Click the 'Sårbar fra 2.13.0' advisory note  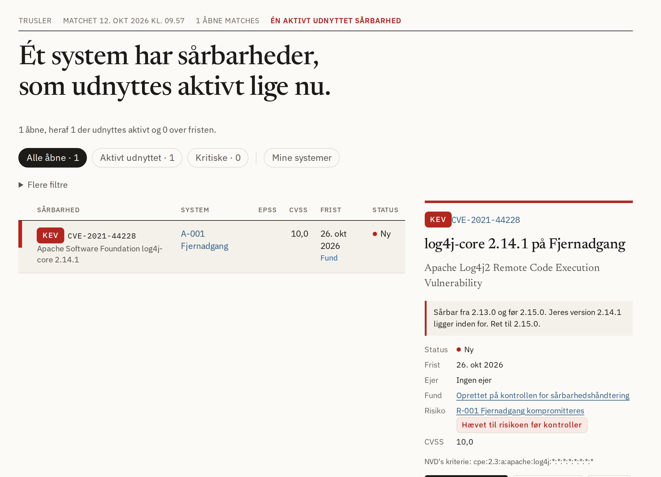tap(529, 318)
